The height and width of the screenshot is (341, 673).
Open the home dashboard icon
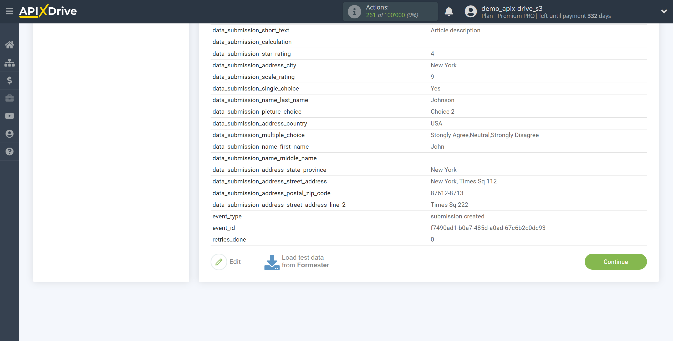pos(9,45)
